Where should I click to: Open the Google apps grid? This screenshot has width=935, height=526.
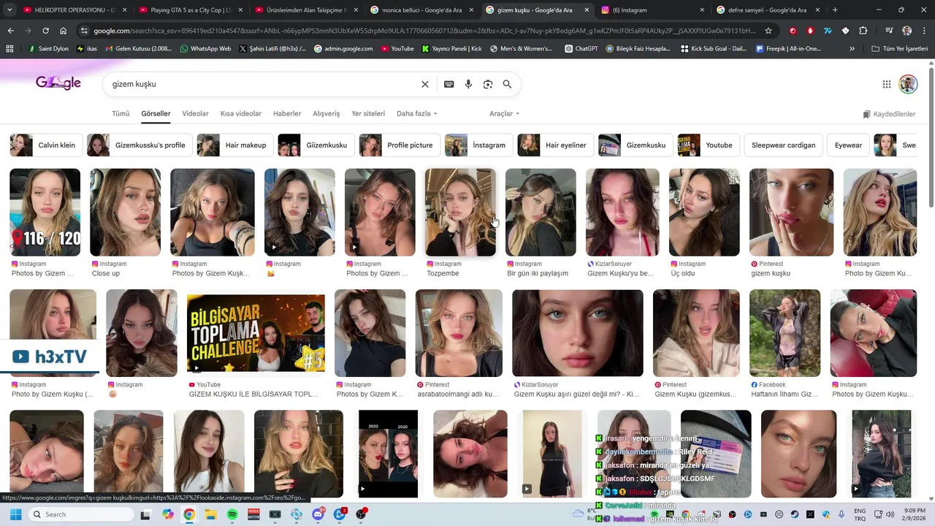point(887,84)
